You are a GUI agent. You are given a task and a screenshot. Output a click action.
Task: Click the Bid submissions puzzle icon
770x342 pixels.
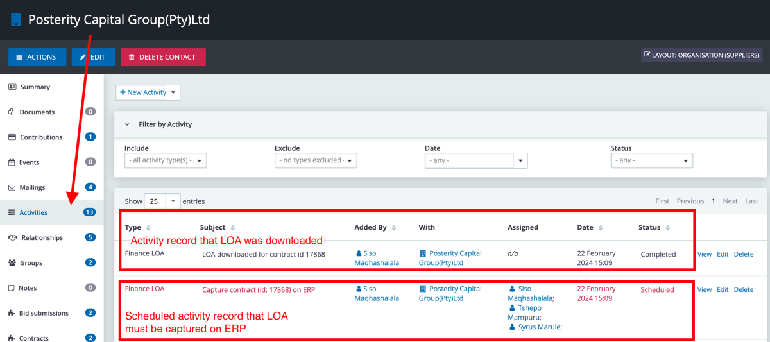12,313
